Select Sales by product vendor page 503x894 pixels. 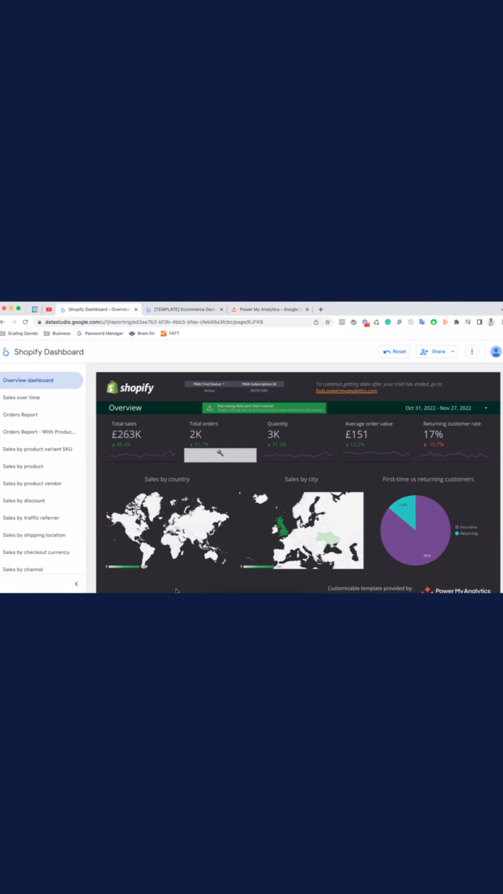pos(32,483)
